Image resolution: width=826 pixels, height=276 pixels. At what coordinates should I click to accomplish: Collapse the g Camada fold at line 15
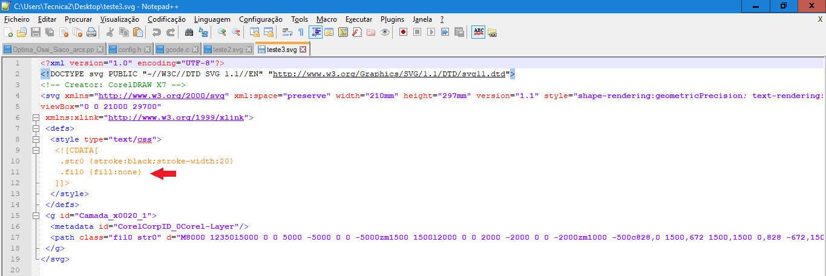click(x=36, y=215)
